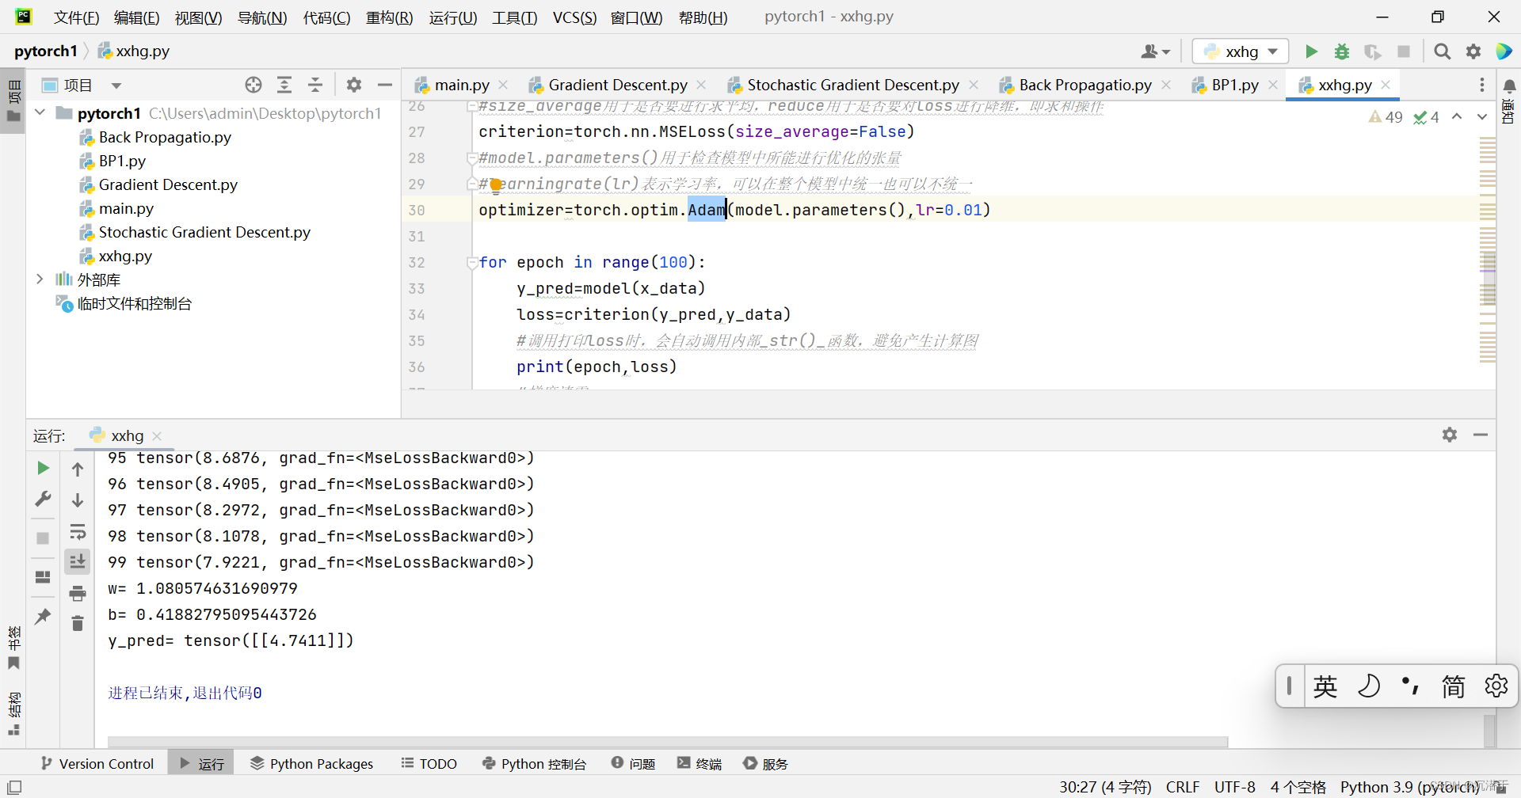
Task: Open Search Everywhere with the magnifier icon
Action: coord(1442,51)
